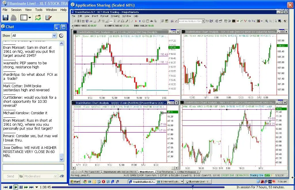This screenshot has height=190, width=295.
Task: Click $COMPX 2403.07 index quote
Action: tap(117, 26)
